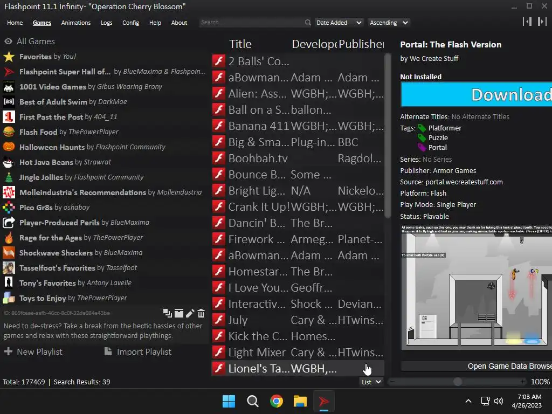
Task: Open Tony's Favorites silhouette icon
Action: [9, 282]
